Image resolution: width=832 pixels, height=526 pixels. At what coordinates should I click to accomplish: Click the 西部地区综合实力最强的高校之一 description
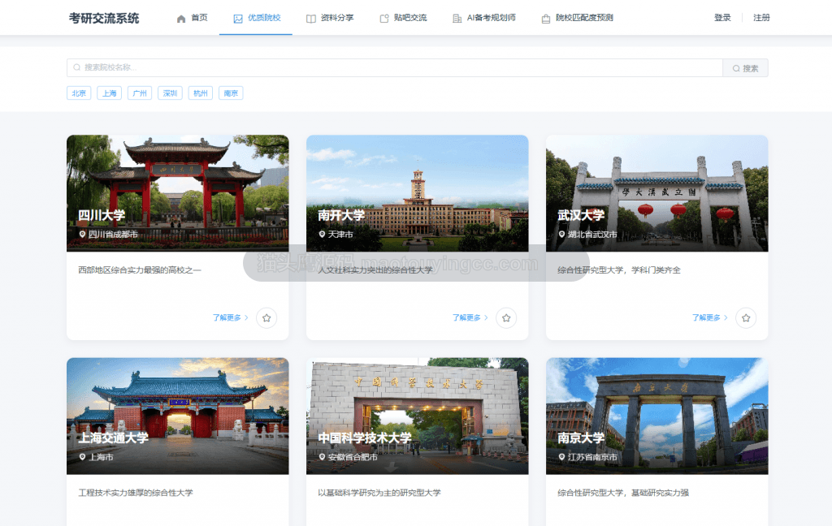click(140, 269)
